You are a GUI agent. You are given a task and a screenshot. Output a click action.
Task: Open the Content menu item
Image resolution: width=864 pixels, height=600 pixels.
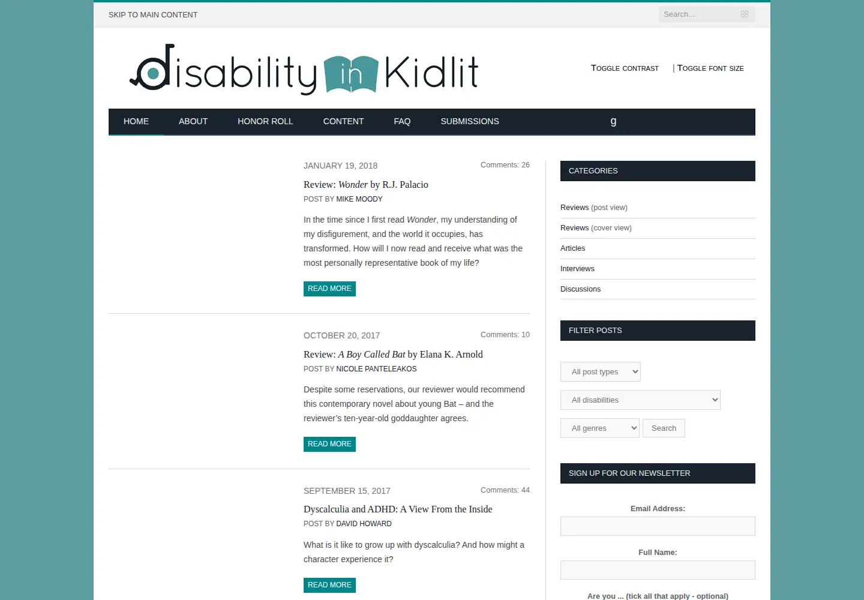[343, 121]
